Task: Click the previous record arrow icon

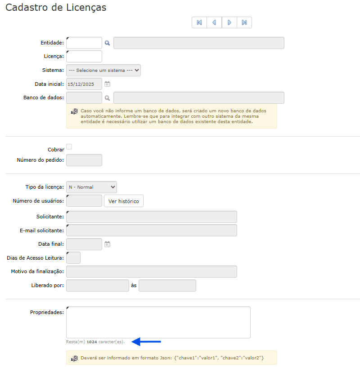Action: coord(214,22)
